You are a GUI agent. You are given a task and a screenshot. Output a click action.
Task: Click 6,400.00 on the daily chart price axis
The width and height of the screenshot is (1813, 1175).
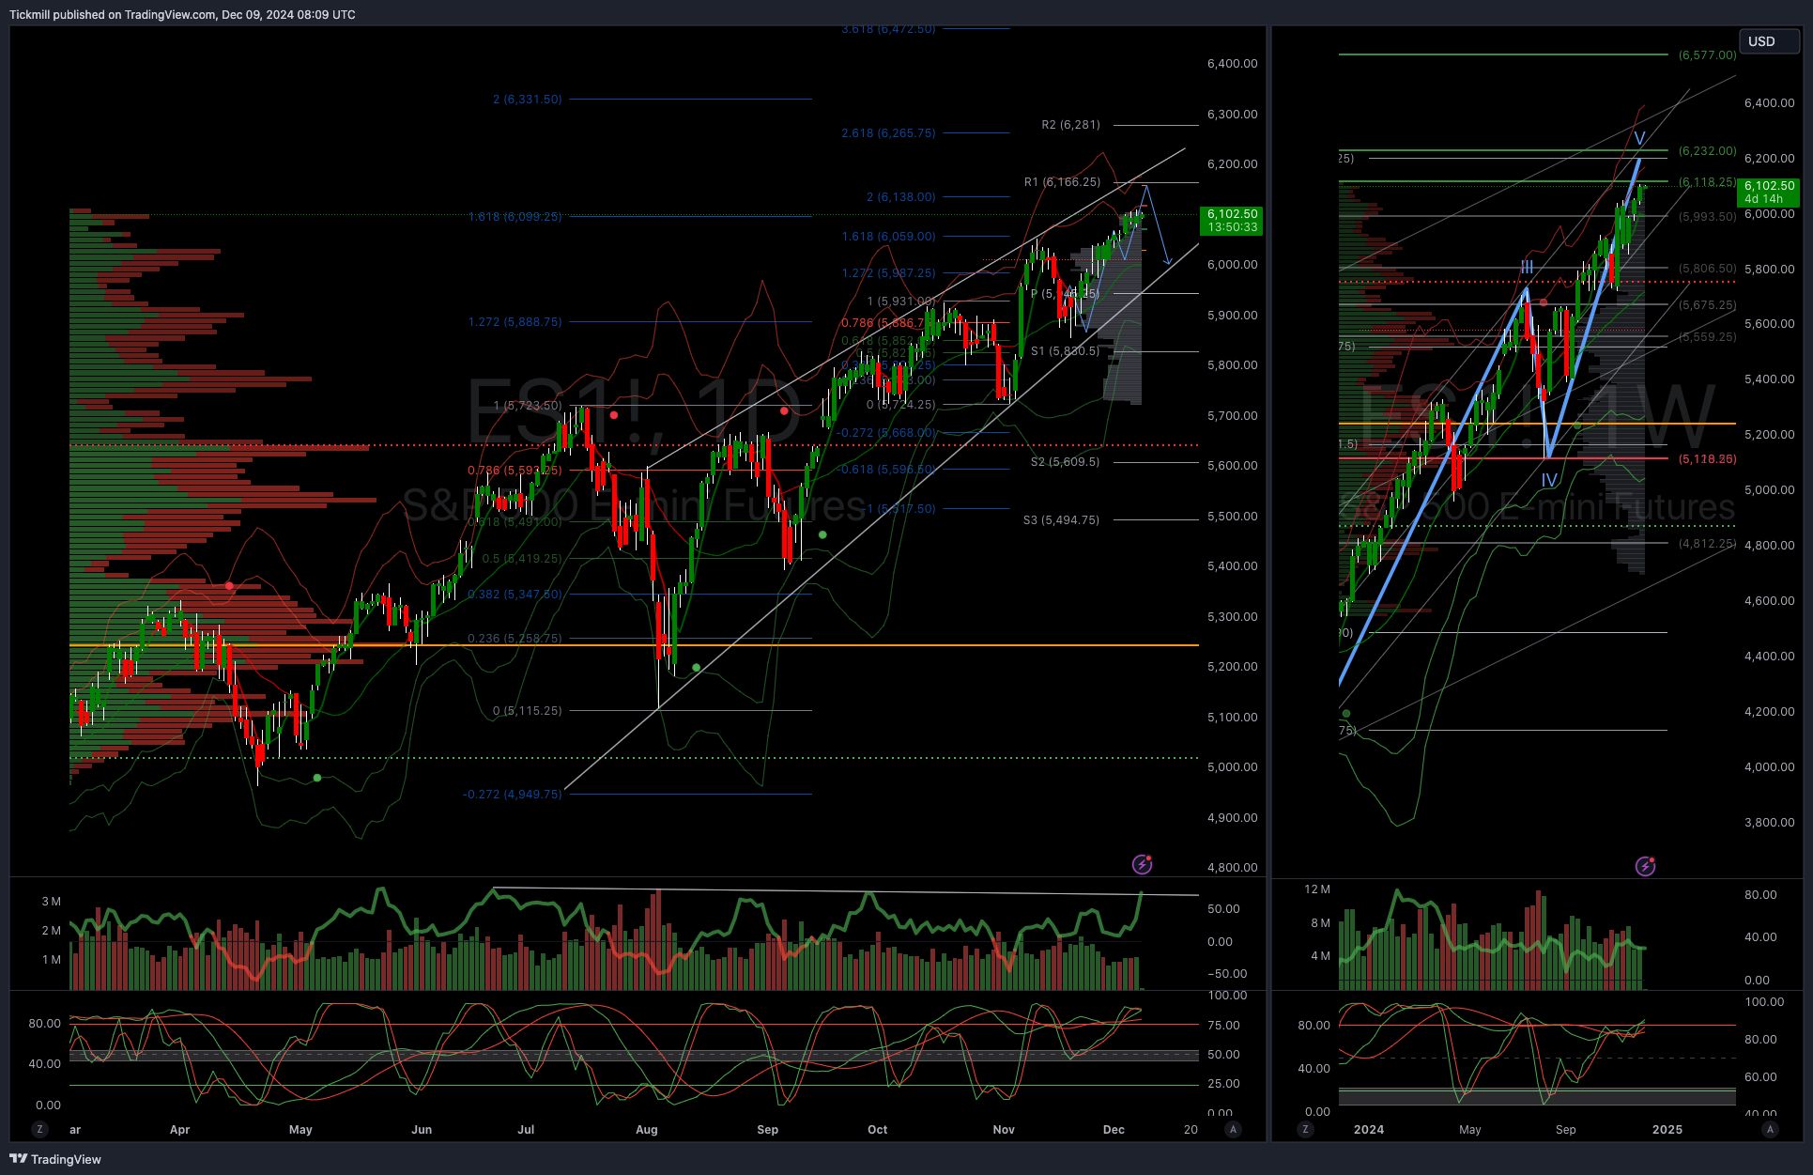click(x=1232, y=64)
